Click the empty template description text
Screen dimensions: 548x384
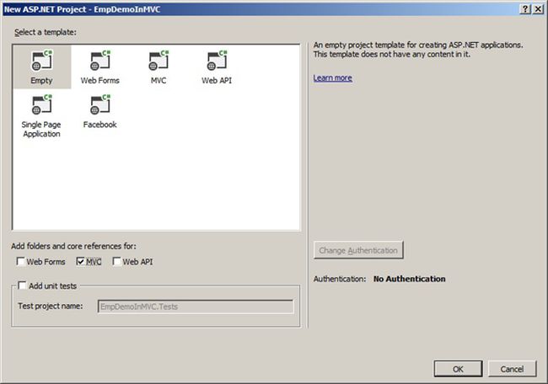418,50
